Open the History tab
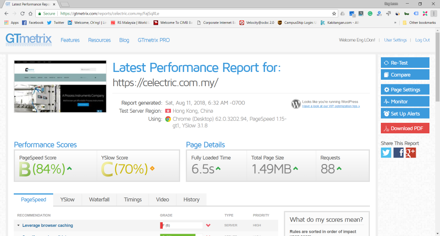The height and width of the screenshot is (236, 440). point(192,199)
